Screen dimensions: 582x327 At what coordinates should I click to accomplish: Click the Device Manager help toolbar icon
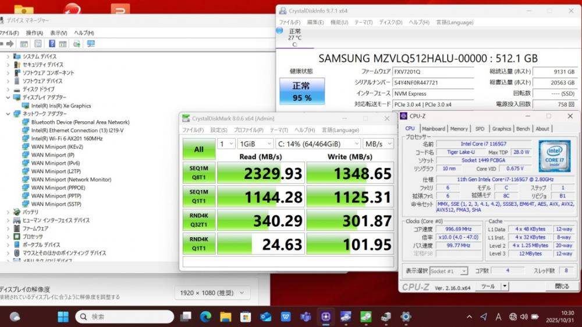[52, 44]
